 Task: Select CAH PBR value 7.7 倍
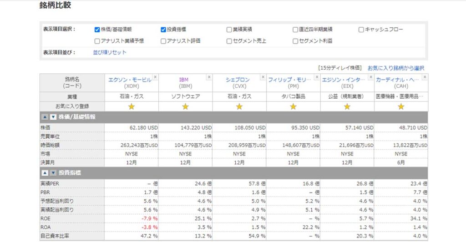coord(420,192)
